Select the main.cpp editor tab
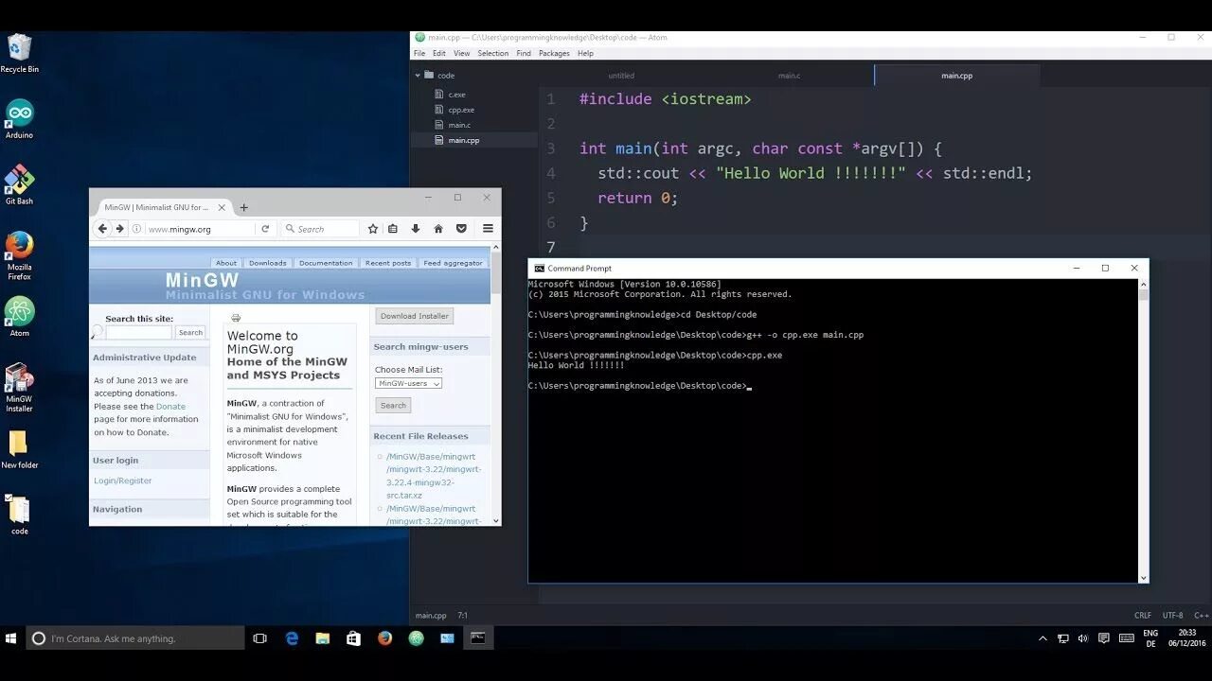The image size is (1212, 681). 956,76
